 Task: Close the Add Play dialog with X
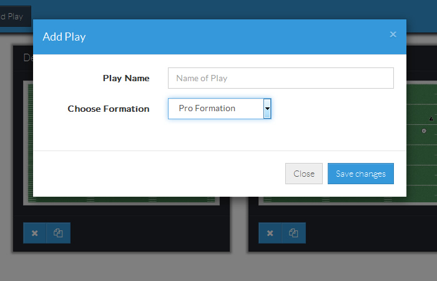(x=393, y=34)
